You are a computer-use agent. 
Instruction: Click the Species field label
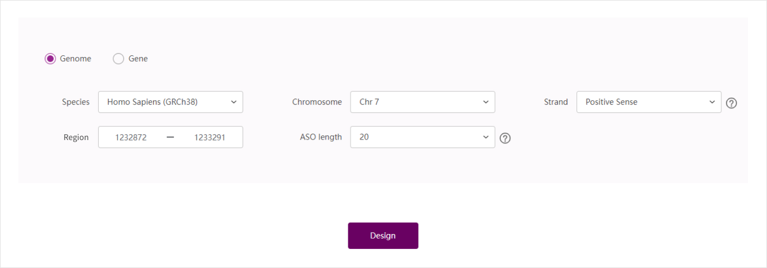pos(76,102)
